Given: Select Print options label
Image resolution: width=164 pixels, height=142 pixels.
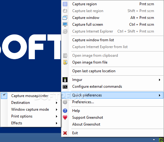Looking at the screenshot, I should pos(22,116).
